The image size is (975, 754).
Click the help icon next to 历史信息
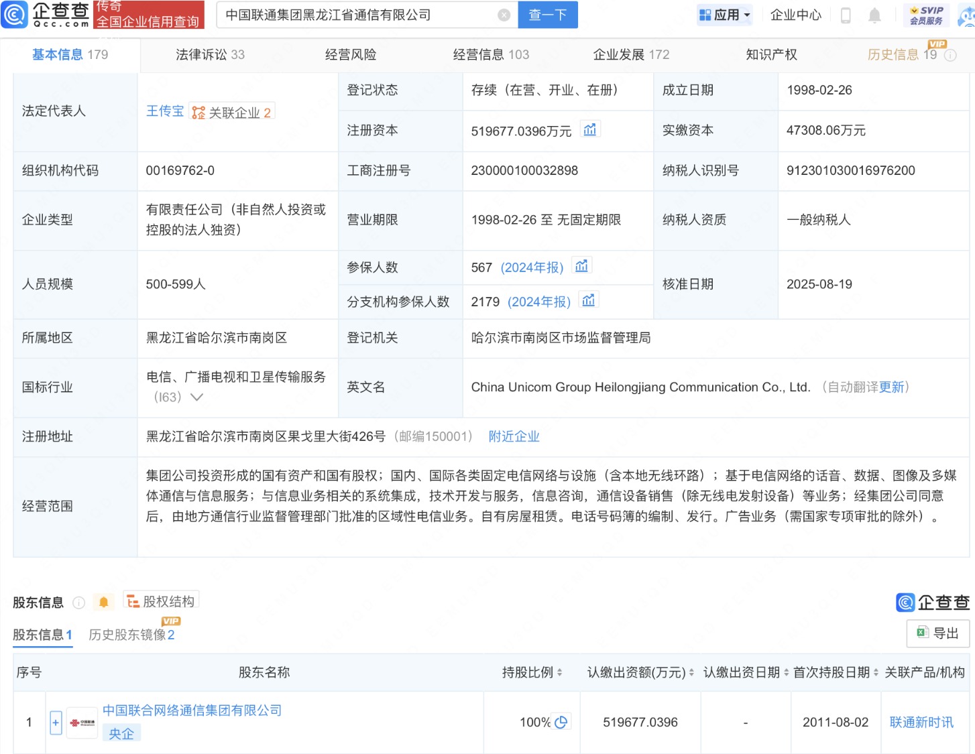950,56
